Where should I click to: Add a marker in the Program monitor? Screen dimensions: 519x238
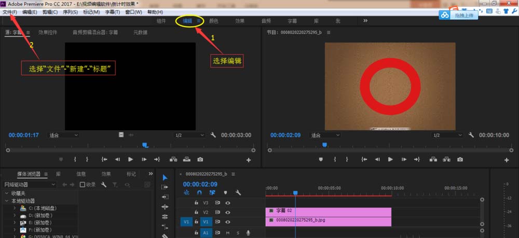coord(321,159)
